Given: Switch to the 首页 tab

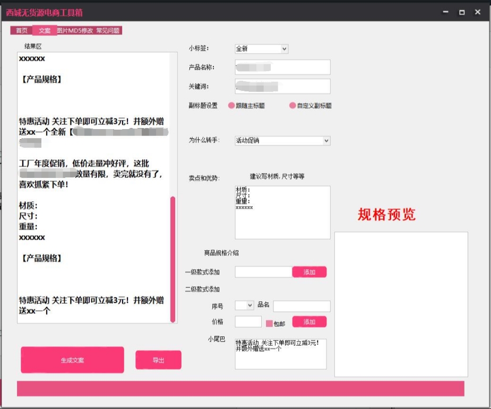Looking at the screenshot, I should [x=22, y=30].
